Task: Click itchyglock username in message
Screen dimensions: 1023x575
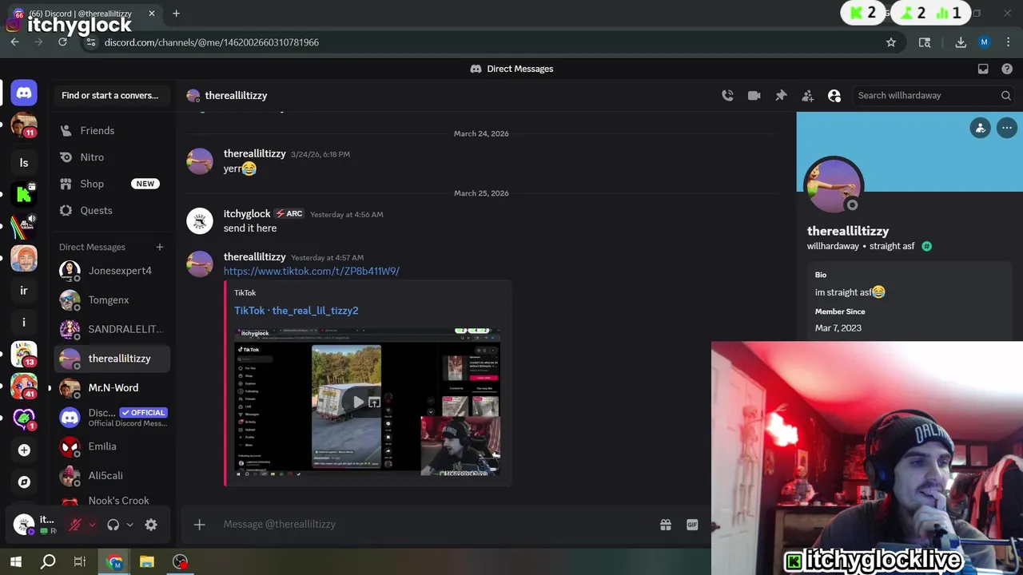Action: 247,214
